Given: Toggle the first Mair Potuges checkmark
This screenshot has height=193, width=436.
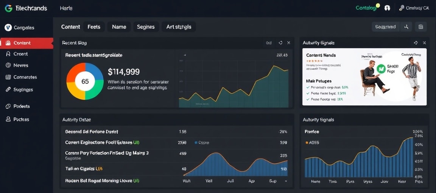Looking at the screenshot, I should (x=308, y=87).
